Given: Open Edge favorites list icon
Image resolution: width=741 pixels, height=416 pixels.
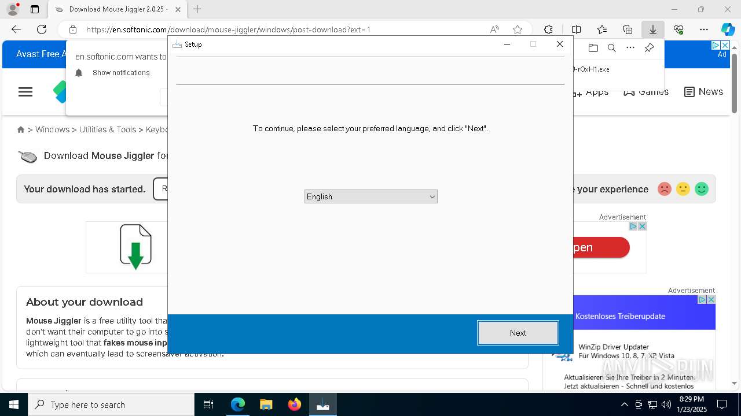Looking at the screenshot, I should point(602,29).
